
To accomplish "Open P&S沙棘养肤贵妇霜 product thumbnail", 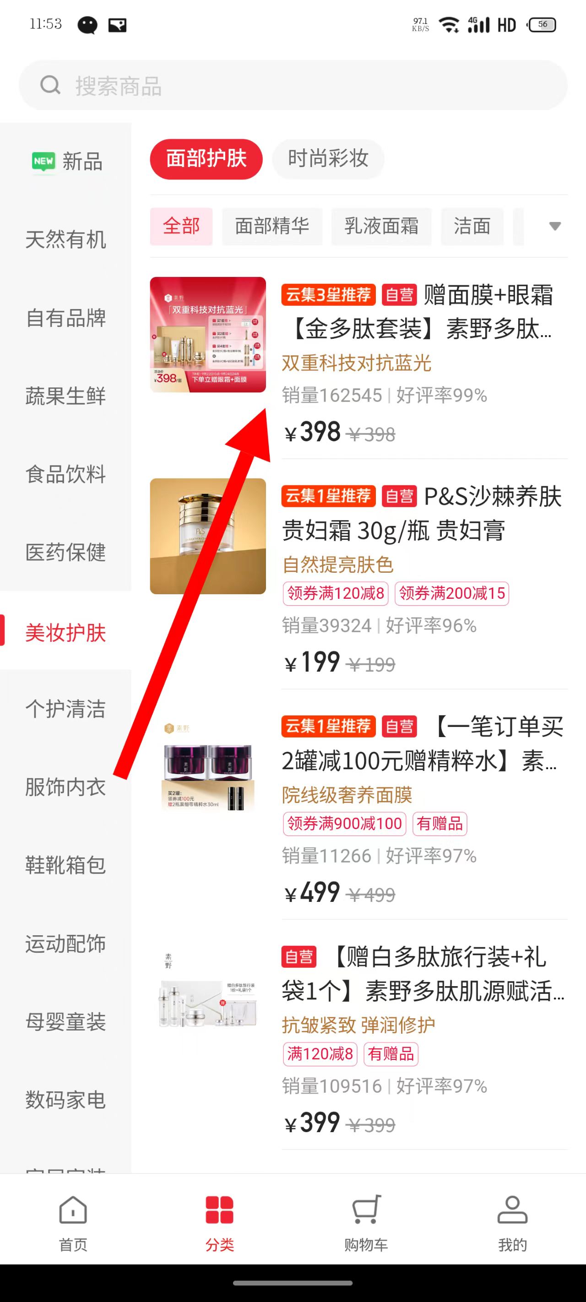I will [208, 536].
